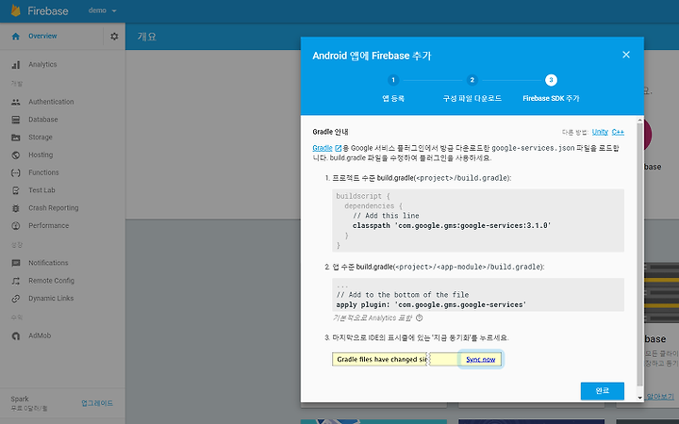Open the Analytics menu item

(42, 64)
